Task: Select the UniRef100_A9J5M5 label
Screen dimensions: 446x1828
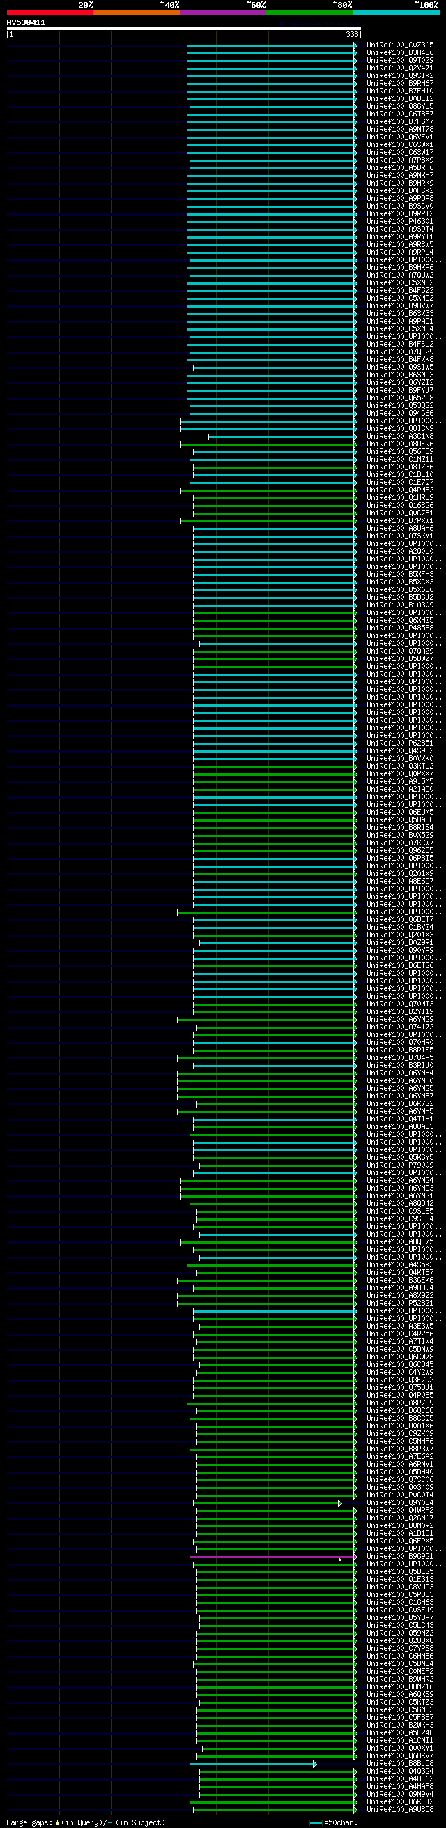Action: tap(400, 782)
